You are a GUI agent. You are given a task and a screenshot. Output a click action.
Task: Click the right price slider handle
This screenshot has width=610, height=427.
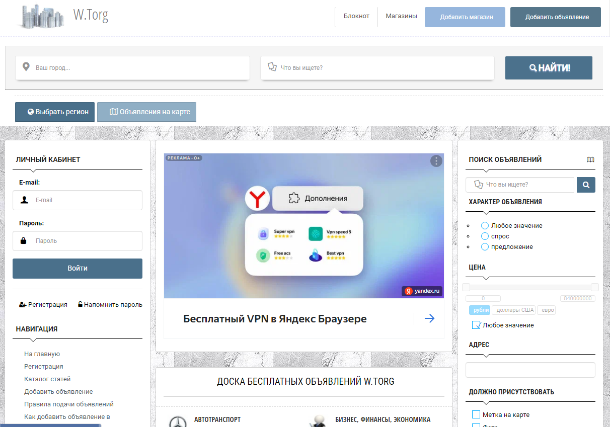point(595,287)
